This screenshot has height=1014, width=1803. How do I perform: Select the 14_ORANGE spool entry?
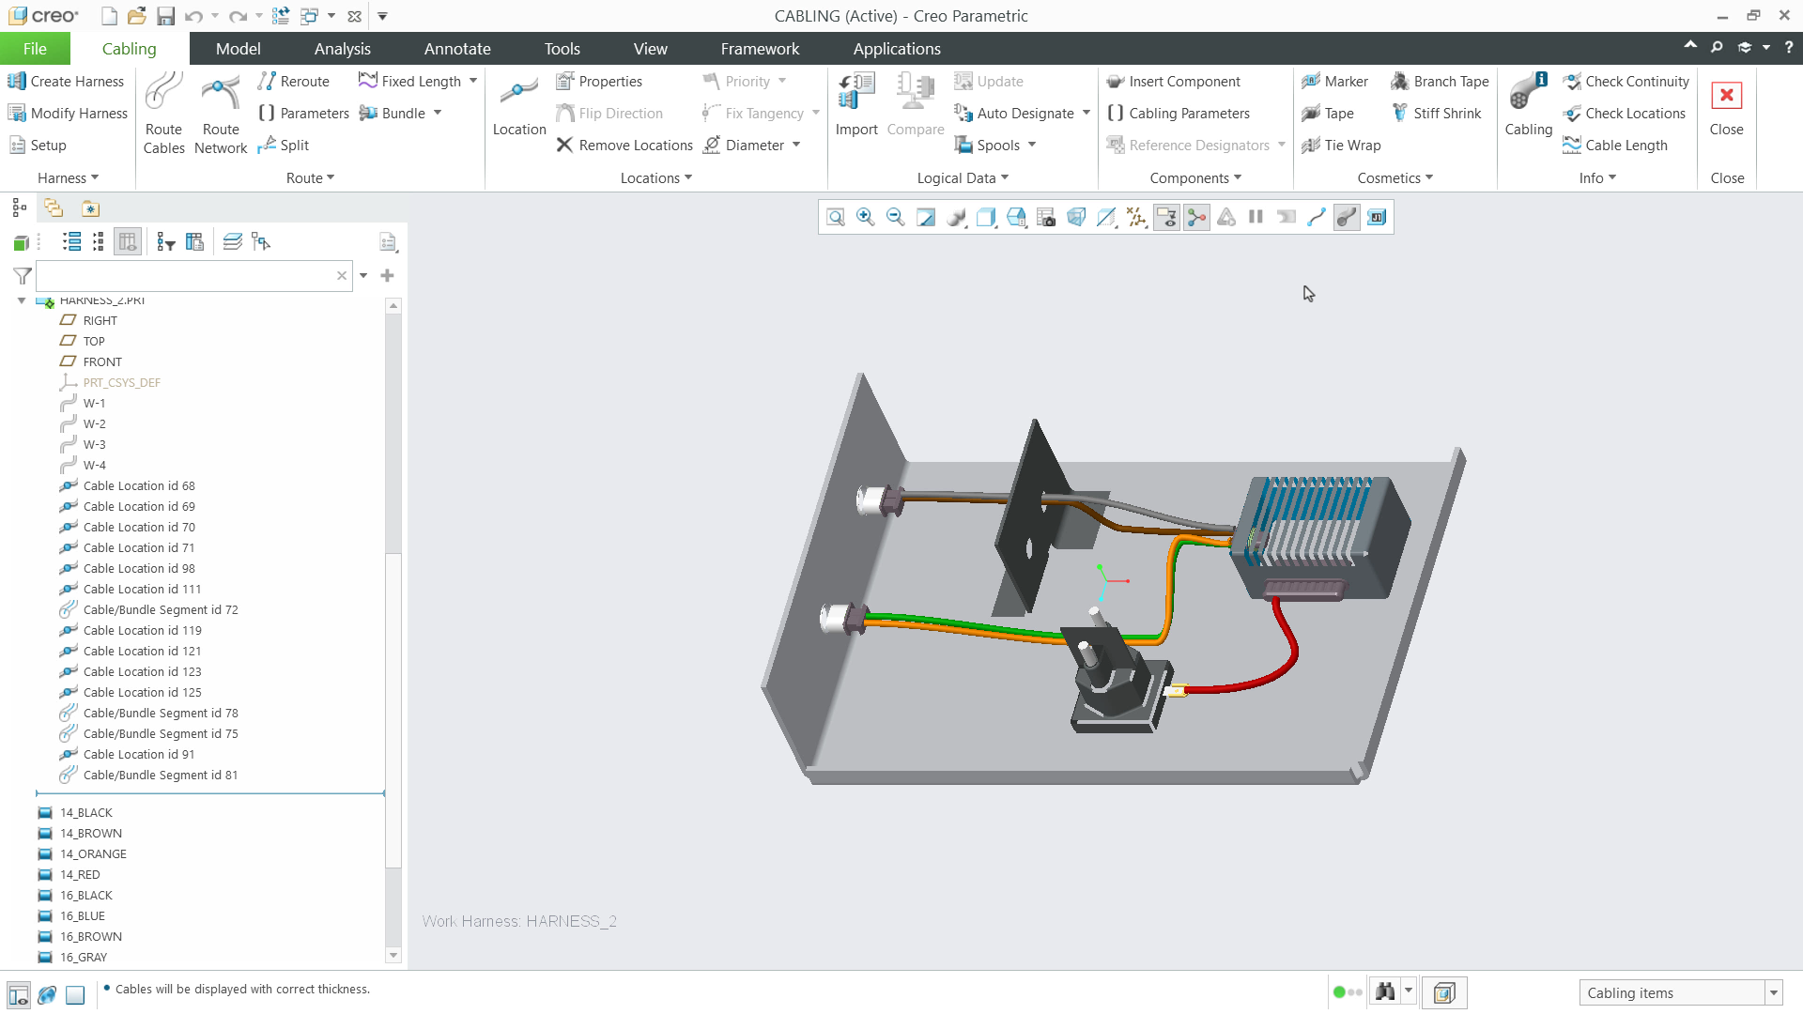coord(93,853)
